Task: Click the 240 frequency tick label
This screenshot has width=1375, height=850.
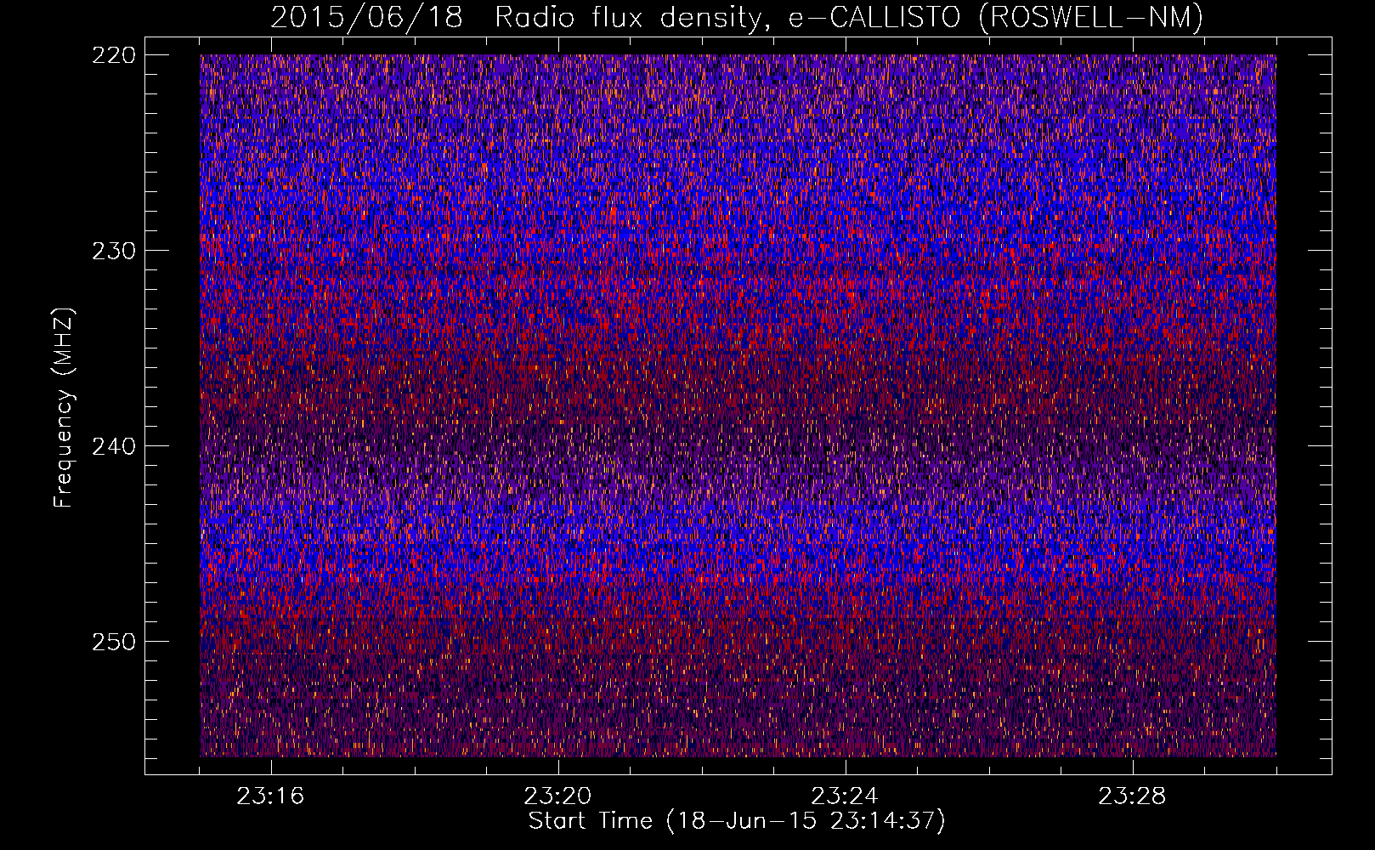Action: tap(113, 446)
